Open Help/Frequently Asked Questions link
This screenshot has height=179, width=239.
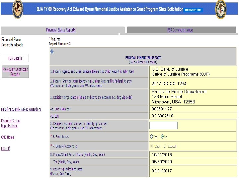[21, 109]
